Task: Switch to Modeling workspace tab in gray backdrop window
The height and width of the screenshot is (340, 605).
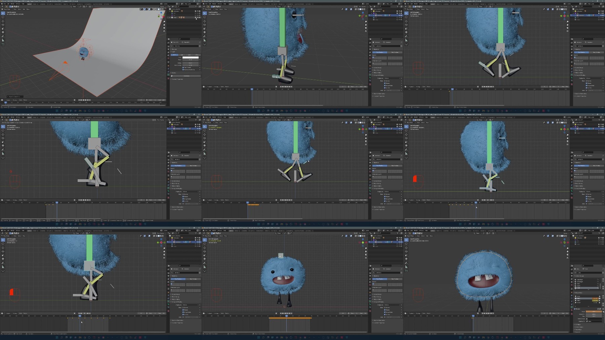Action: point(36,4)
